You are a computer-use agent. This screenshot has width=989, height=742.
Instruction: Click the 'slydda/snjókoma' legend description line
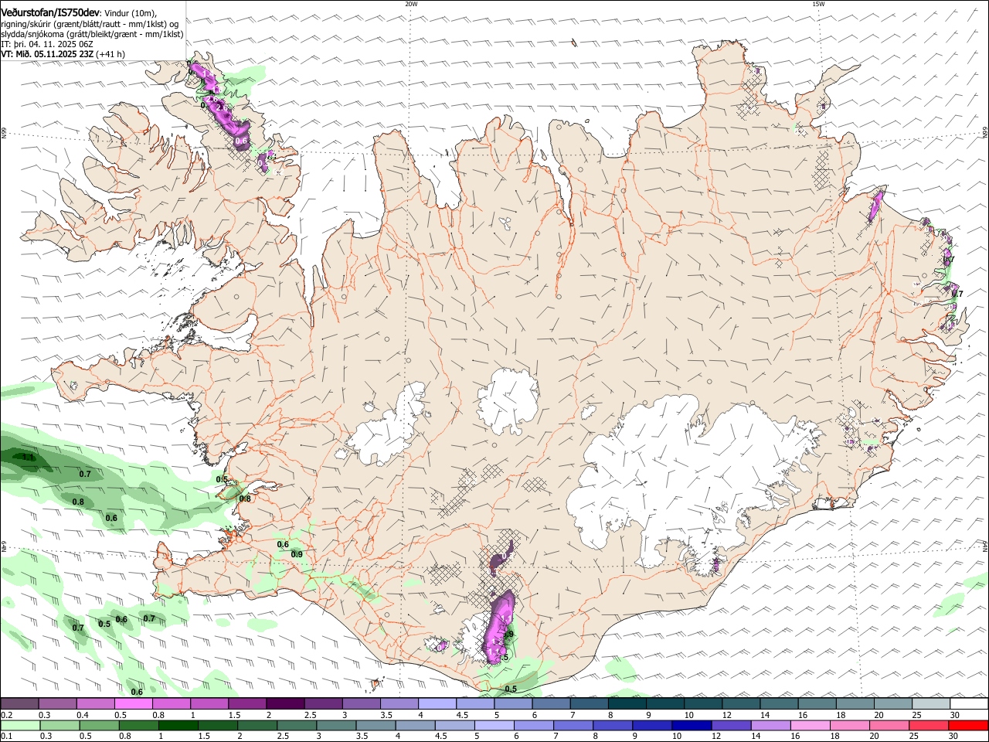tap(92, 34)
